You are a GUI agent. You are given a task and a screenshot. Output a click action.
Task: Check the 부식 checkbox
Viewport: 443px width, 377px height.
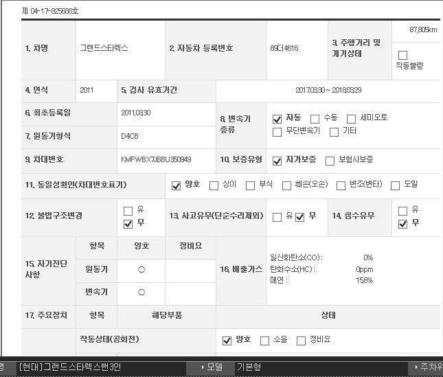coord(249,185)
